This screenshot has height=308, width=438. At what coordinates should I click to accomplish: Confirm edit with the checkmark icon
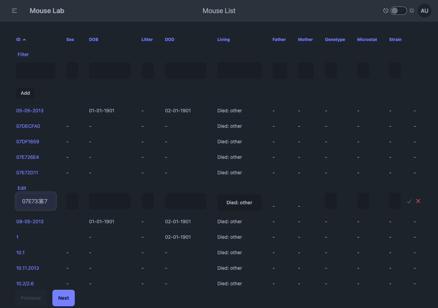(409, 201)
